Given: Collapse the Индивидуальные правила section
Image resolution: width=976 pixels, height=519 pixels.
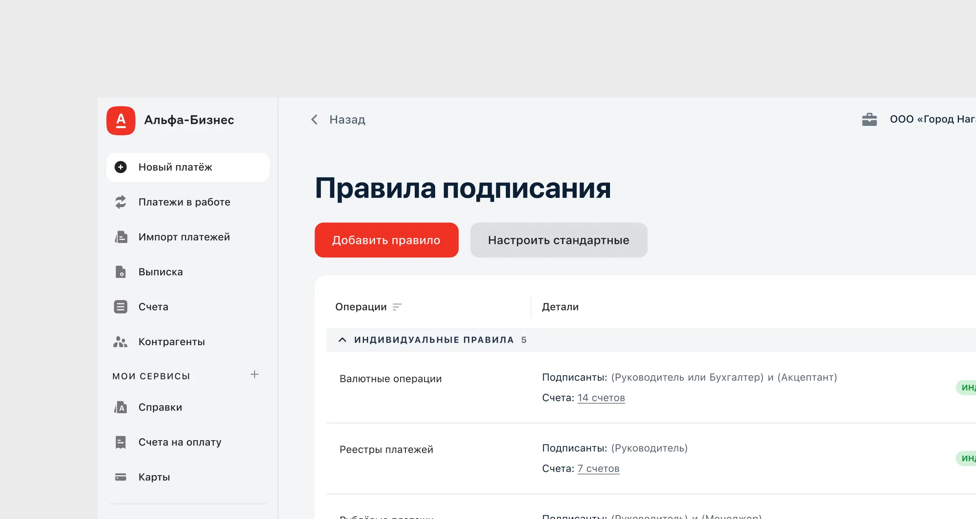Looking at the screenshot, I should click(342, 340).
